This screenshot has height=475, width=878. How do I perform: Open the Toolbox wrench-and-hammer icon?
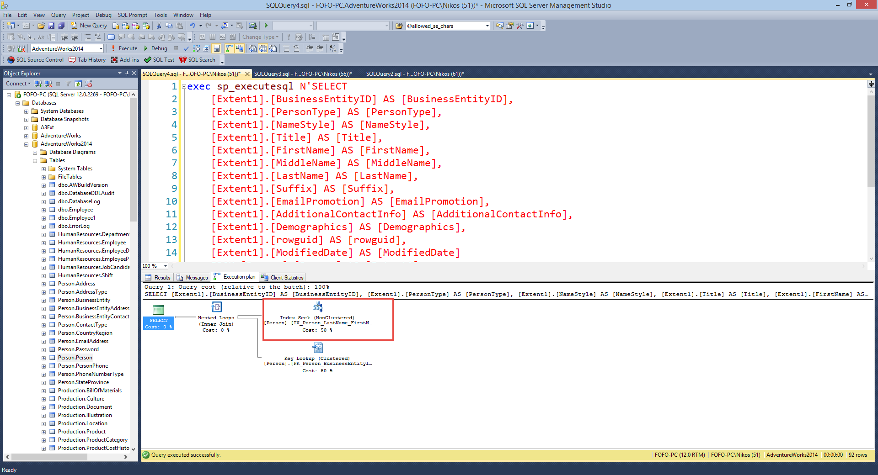coord(520,26)
